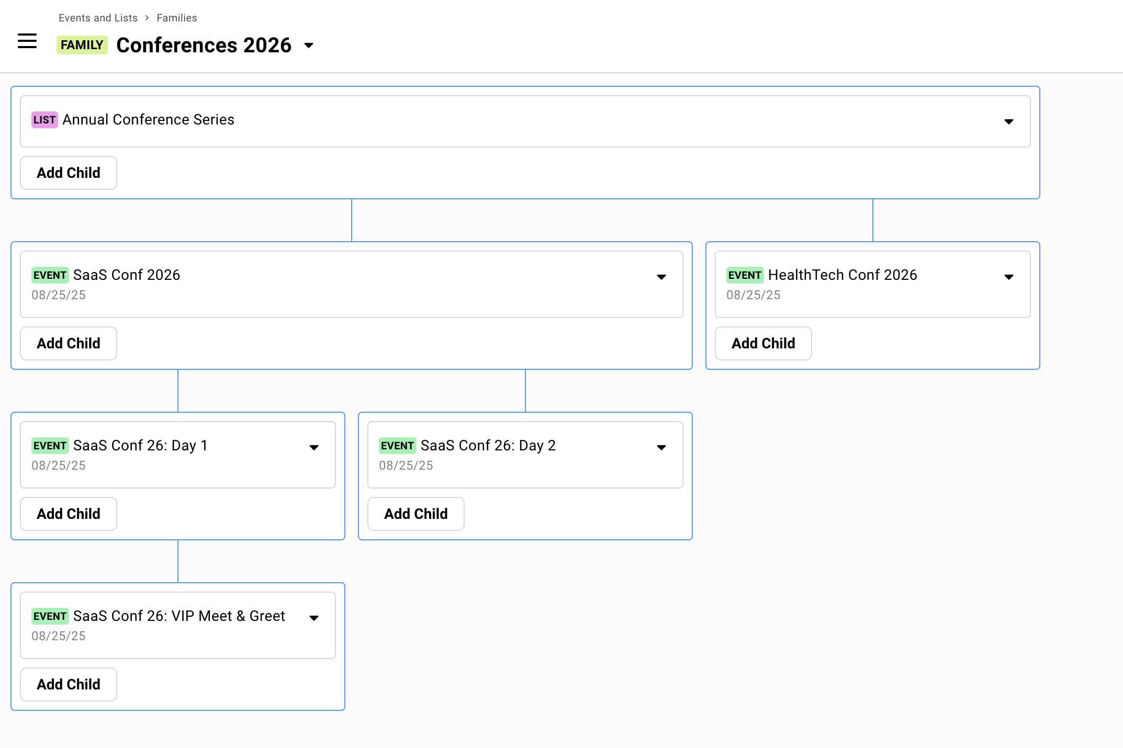
Task: Add Child under Annual Conference Series
Action: point(69,173)
